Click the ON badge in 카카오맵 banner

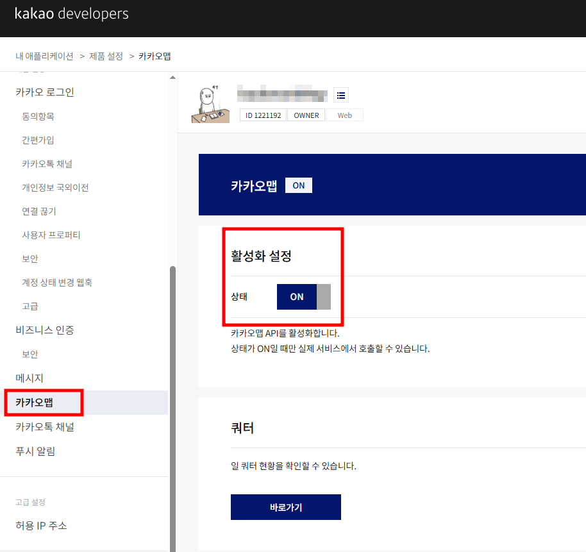[x=299, y=185]
